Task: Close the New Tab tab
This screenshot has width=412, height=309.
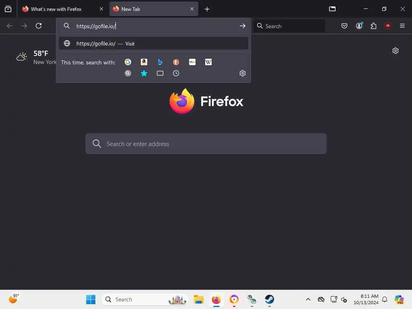Action: click(192, 9)
